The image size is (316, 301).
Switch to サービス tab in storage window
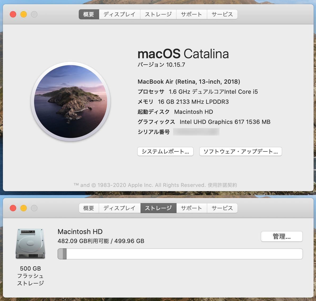click(222, 208)
